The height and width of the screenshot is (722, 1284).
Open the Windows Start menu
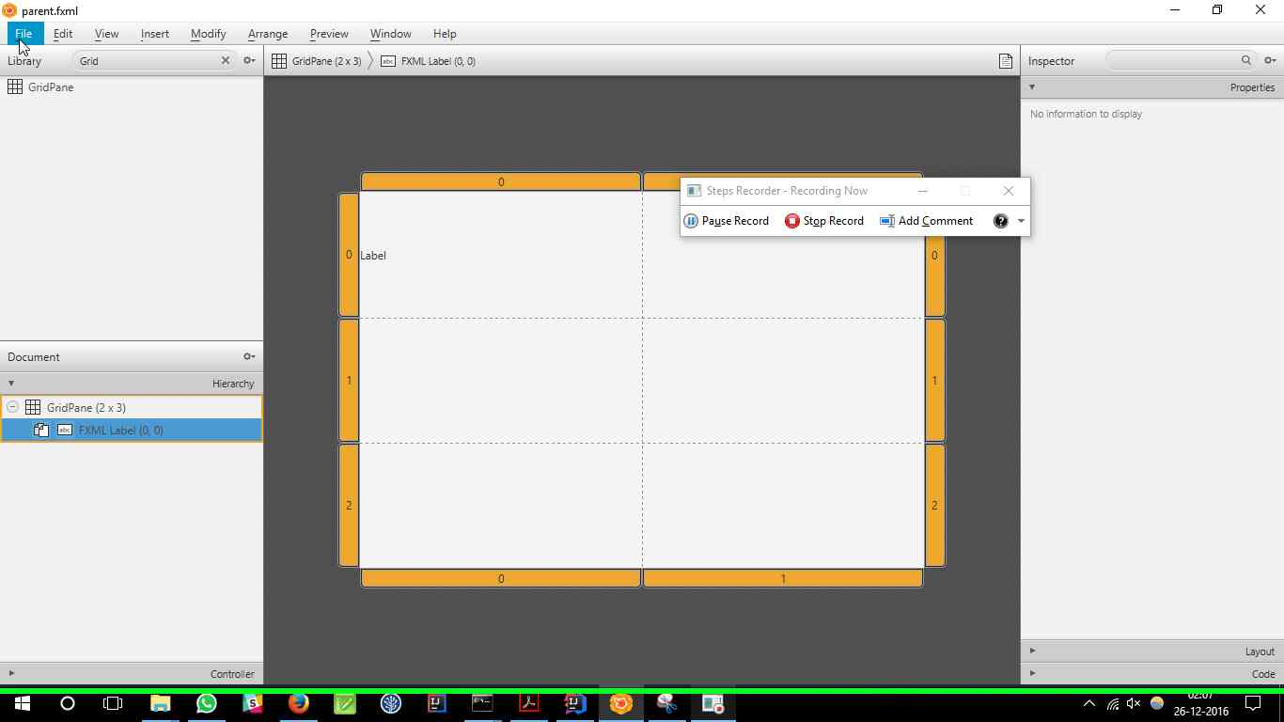coord(23,703)
